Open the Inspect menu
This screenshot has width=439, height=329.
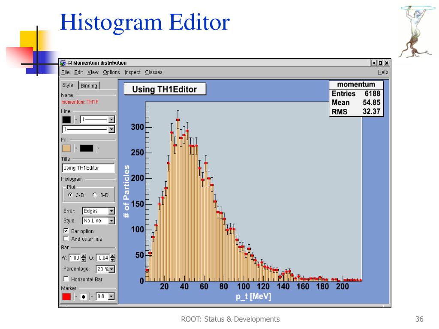pyautogui.click(x=132, y=72)
